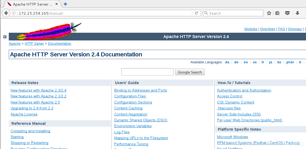
Task: Open the Starting link
Action: click(17, 137)
